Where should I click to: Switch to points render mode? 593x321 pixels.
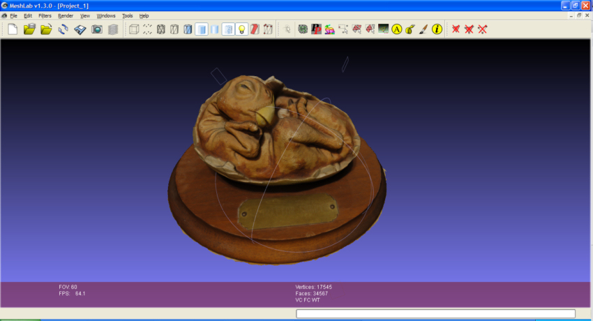[x=148, y=29]
